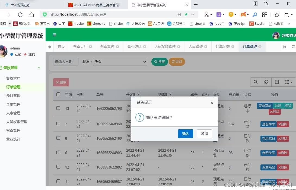296x190 pixels.
Task: Switch to the 首页 page tab
Action: click(x=61, y=46)
